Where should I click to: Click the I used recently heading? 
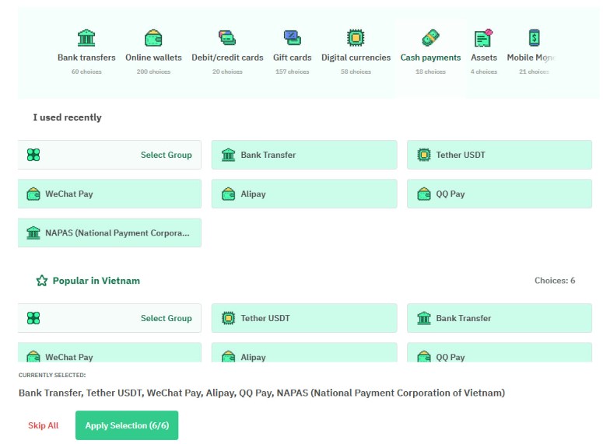67,117
